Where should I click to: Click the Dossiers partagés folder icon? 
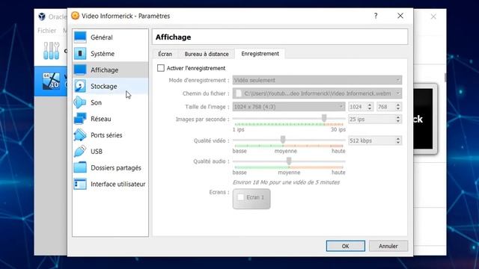[x=80, y=167]
